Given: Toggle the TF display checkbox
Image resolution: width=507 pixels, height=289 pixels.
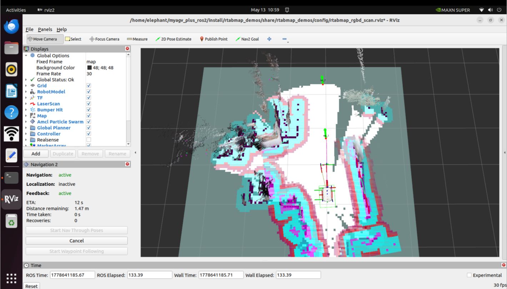Looking at the screenshot, I should 89,98.
